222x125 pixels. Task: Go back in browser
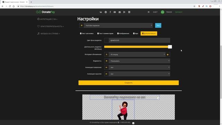[2, 6]
